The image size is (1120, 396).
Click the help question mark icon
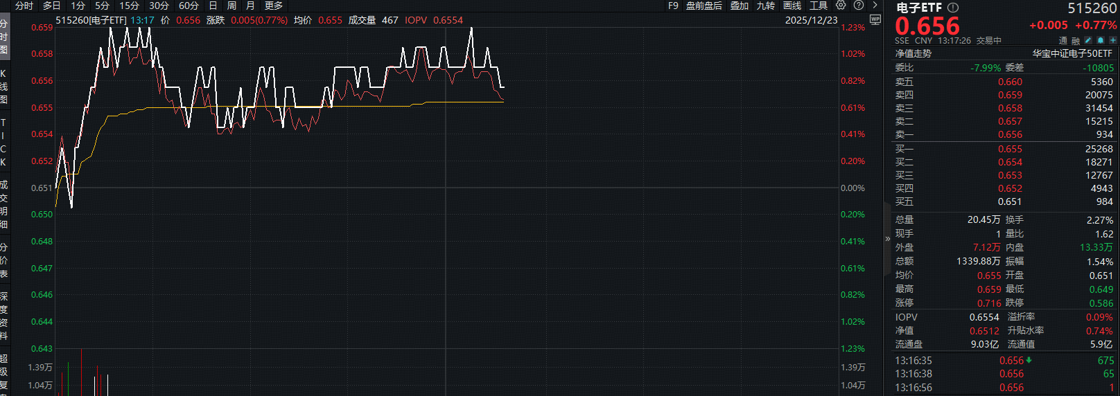(859, 6)
